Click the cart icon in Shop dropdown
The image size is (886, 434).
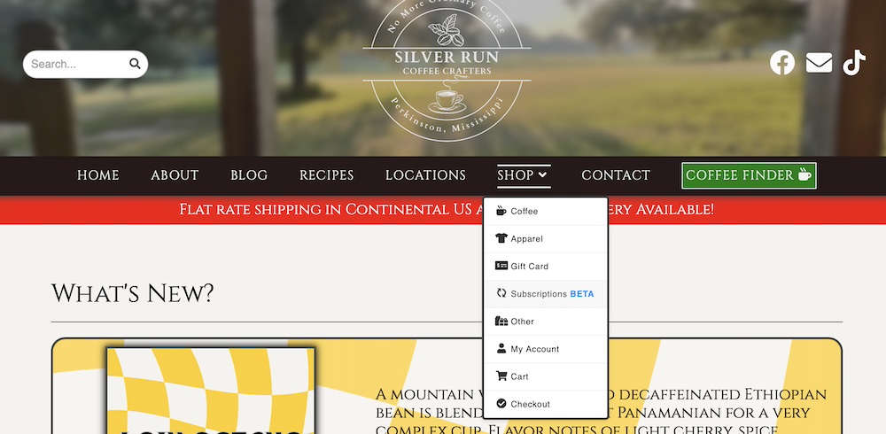tap(501, 376)
